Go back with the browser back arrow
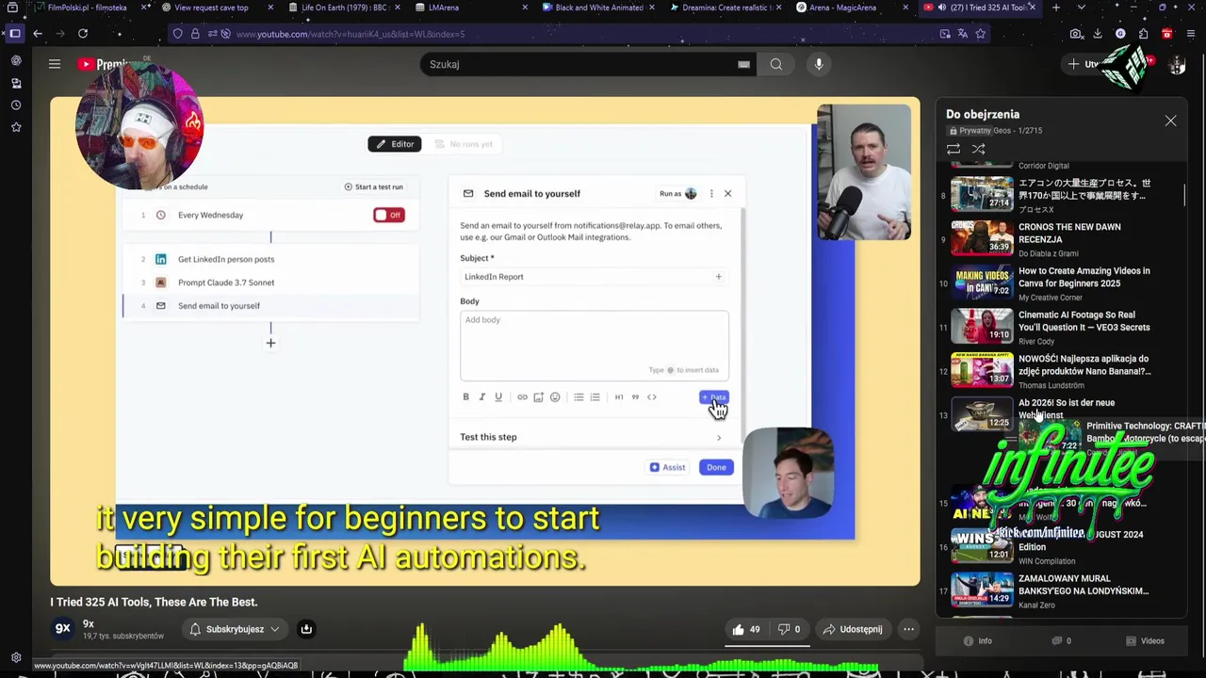The height and width of the screenshot is (678, 1206). click(38, 34)
